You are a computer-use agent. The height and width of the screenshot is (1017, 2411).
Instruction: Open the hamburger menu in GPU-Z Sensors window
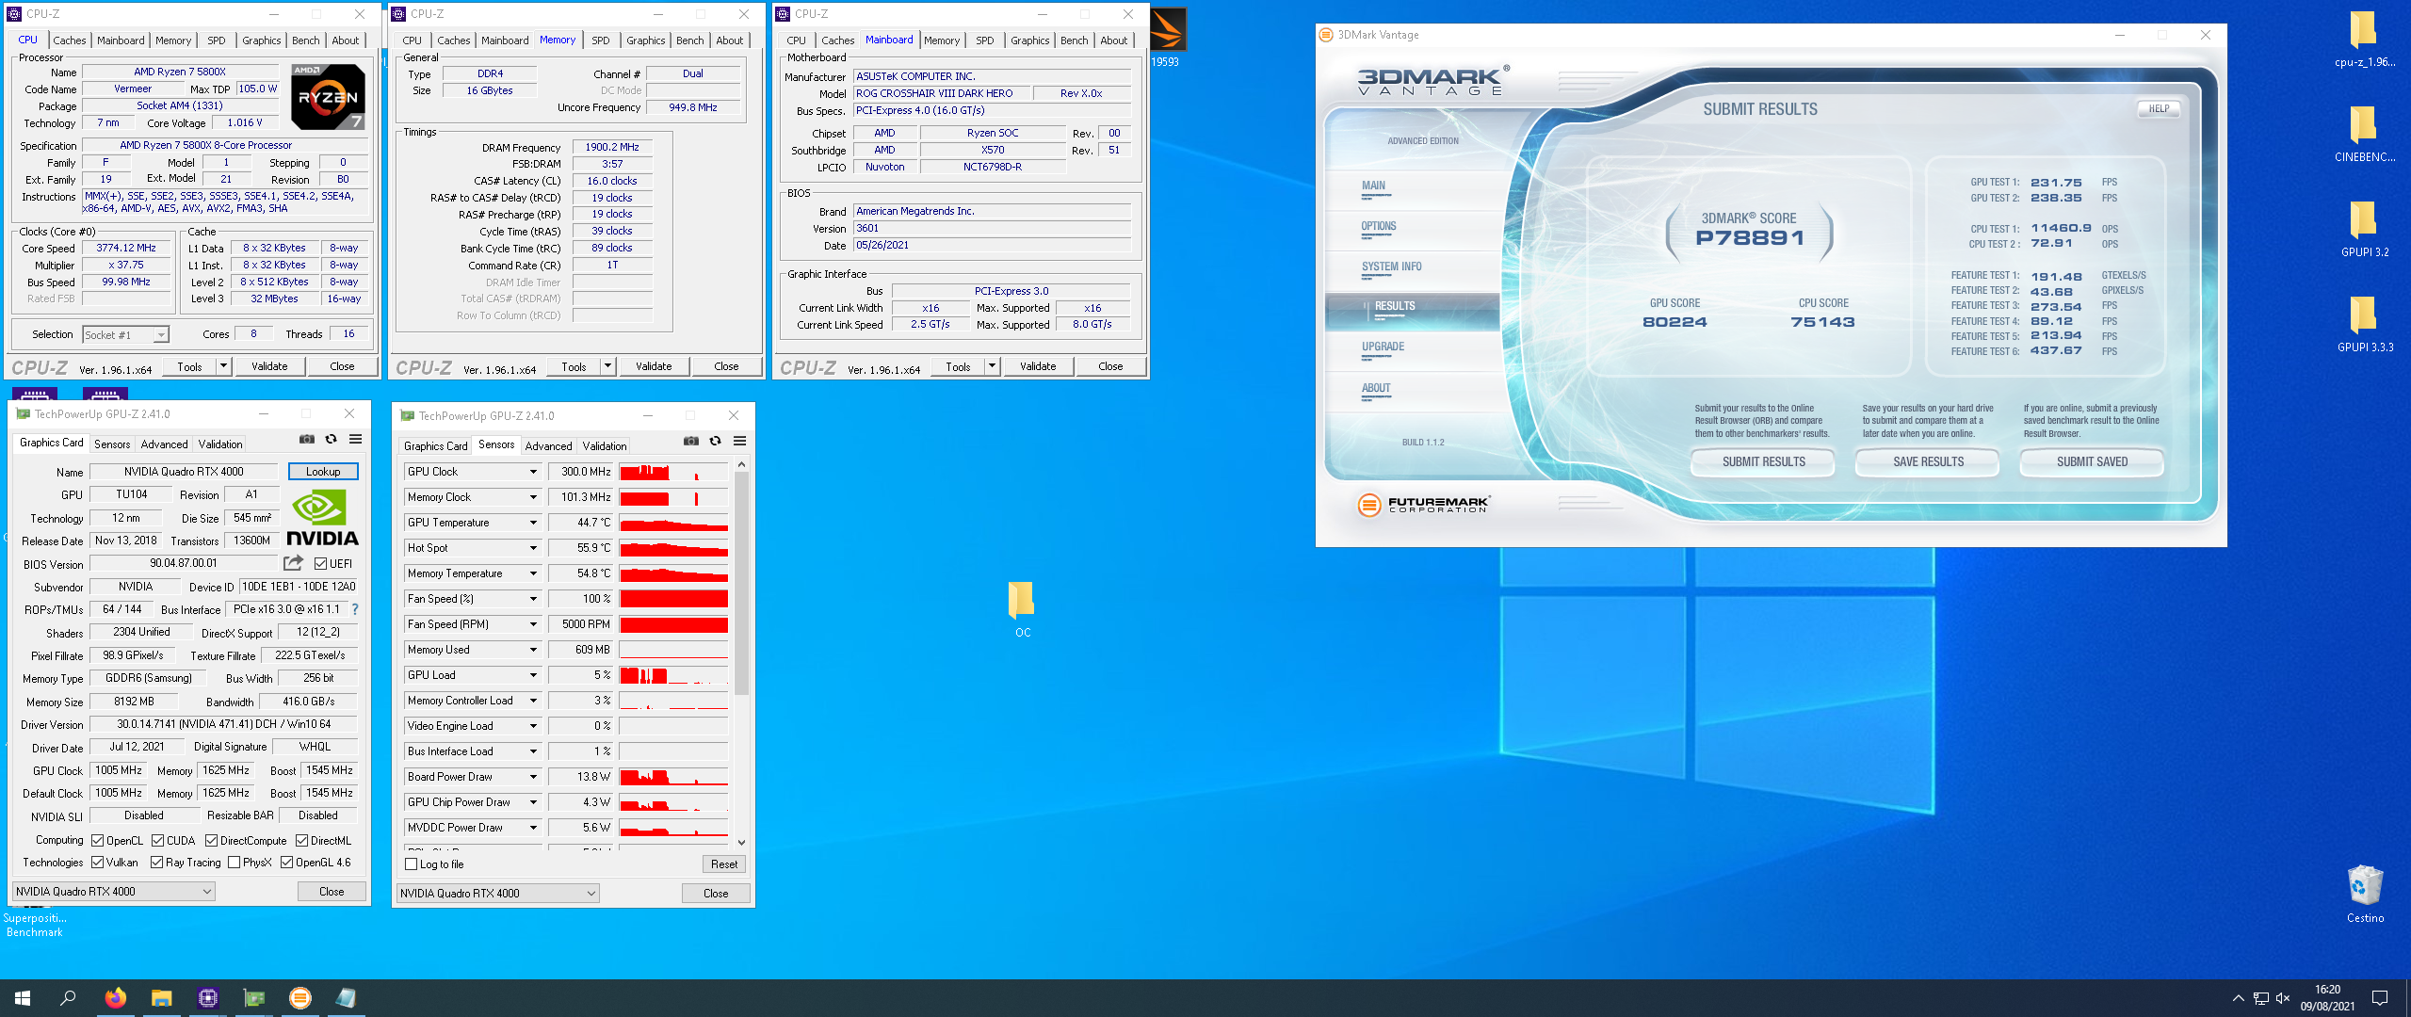click(740, 441)
